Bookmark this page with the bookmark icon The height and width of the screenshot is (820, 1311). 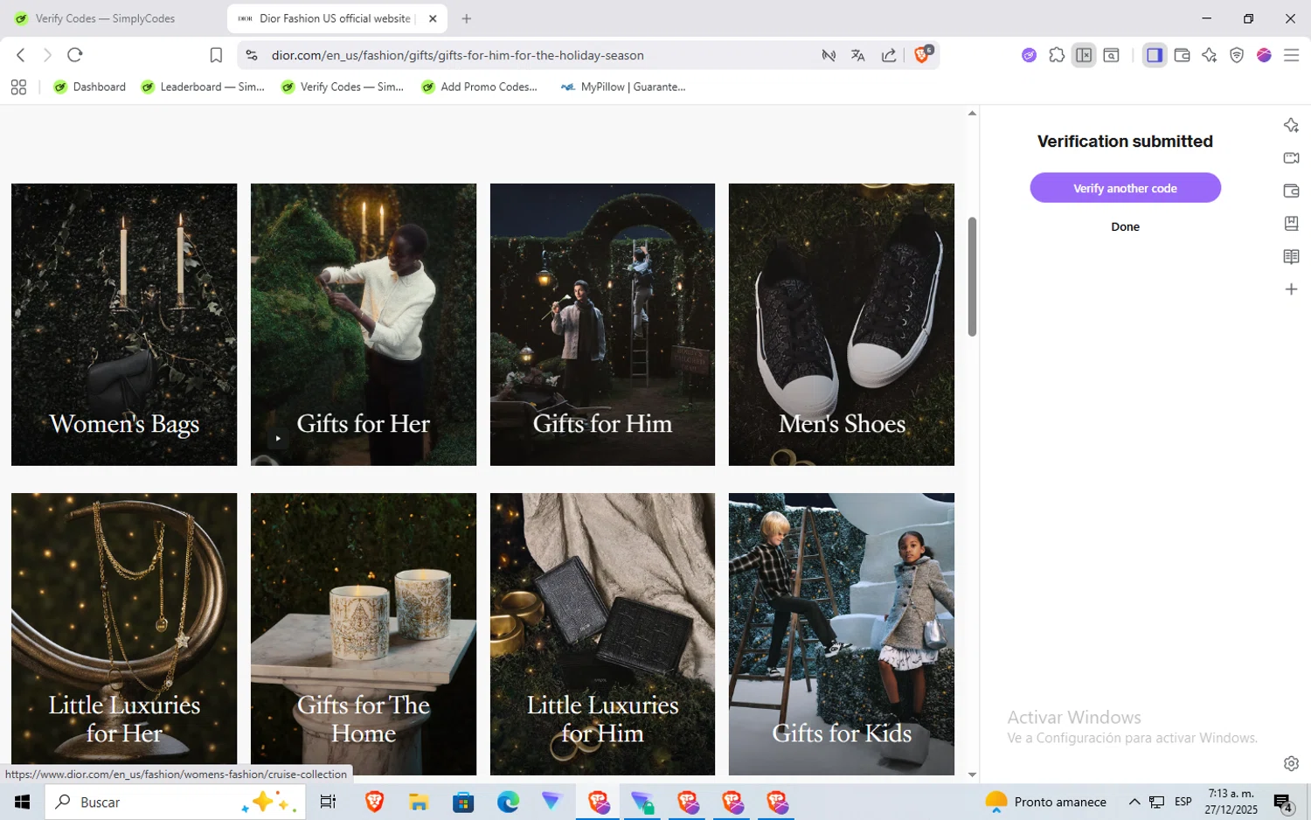click(x=216, y=55)
